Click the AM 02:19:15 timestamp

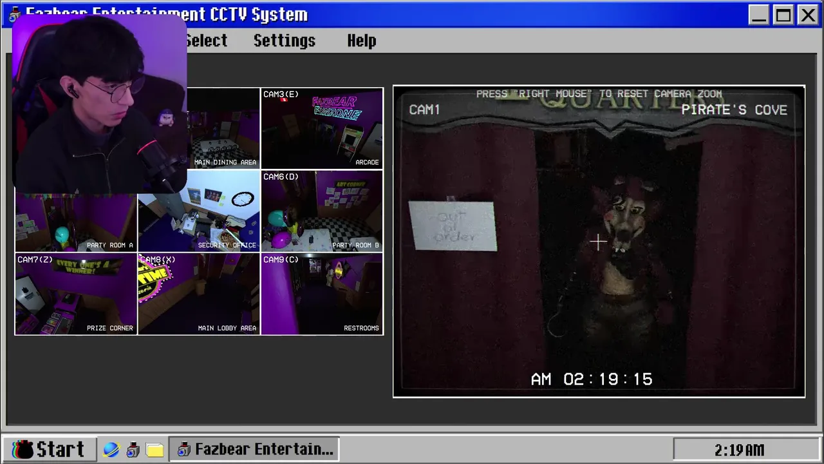click(592, 379)
